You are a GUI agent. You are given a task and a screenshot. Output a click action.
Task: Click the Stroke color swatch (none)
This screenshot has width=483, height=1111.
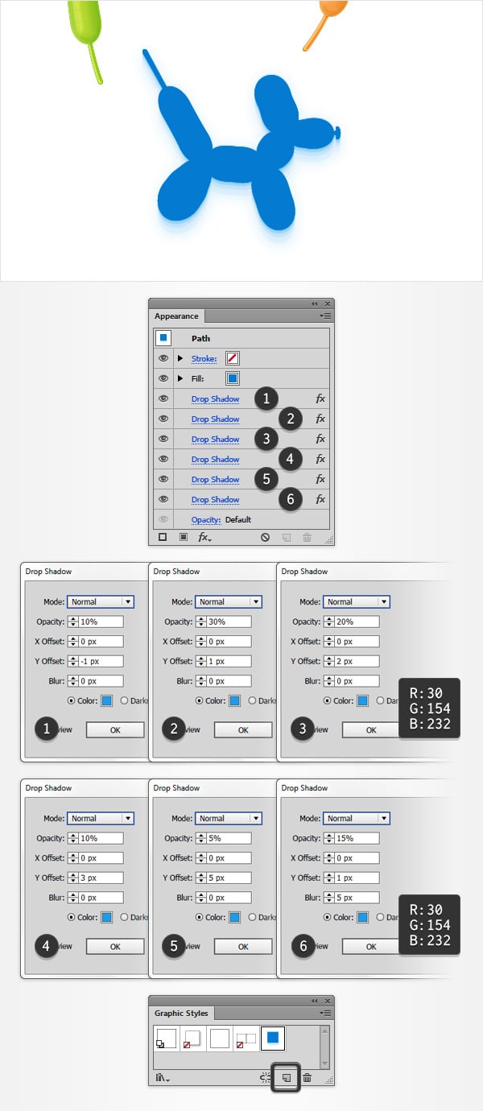(x=232, y=358)
